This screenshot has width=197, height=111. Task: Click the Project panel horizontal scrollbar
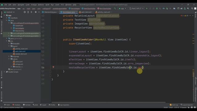pyautogui.click(x=18, y=102)
